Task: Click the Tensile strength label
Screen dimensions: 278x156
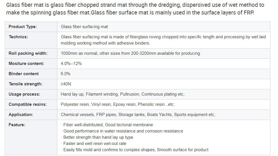Action: pos(26,84)
